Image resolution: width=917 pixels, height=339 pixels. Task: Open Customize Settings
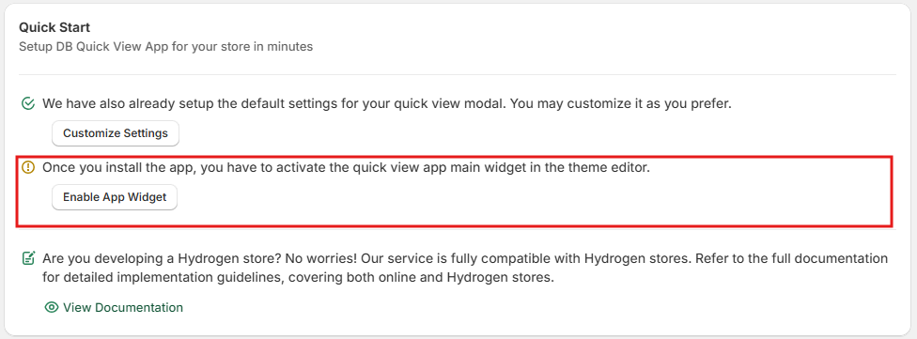point(116,133)
